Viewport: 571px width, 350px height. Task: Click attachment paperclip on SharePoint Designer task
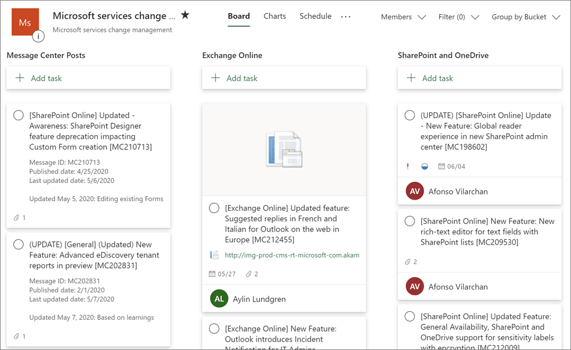(17, 217)
